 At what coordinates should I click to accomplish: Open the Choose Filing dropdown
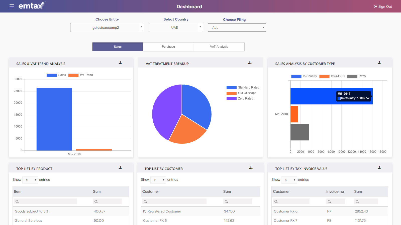pyautogui.click(x=237, y=27)
